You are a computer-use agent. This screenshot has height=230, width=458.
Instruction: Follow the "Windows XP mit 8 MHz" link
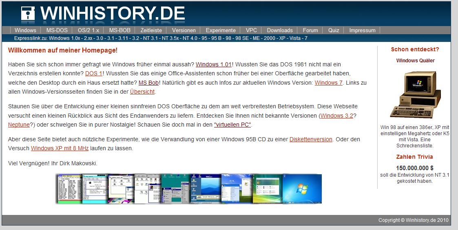click(x=60, y=148)
